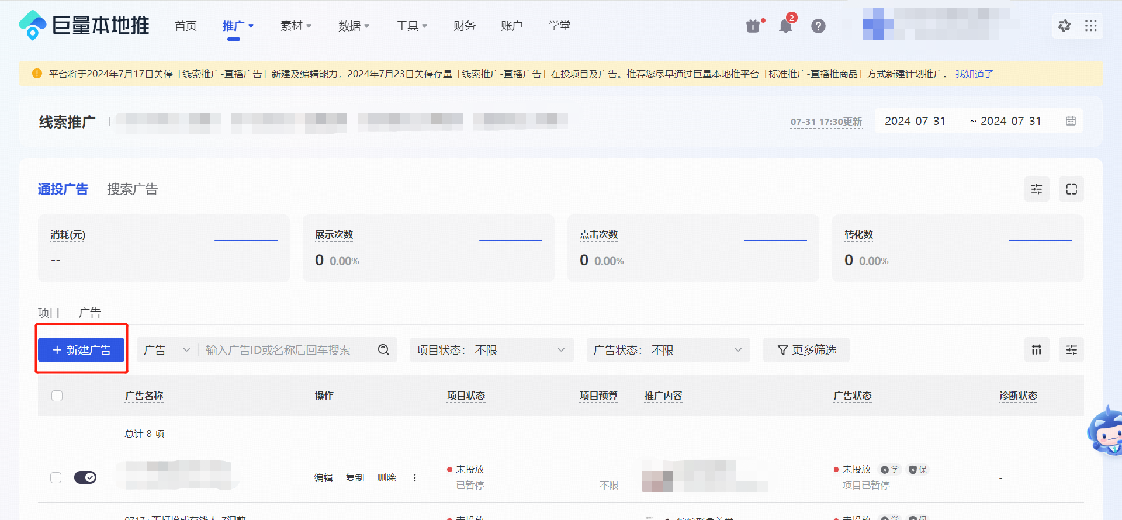The width and height of the screenshot is (1122, 520).
Task: Open the 广告 search type dropdown
Action: point(167,350)
